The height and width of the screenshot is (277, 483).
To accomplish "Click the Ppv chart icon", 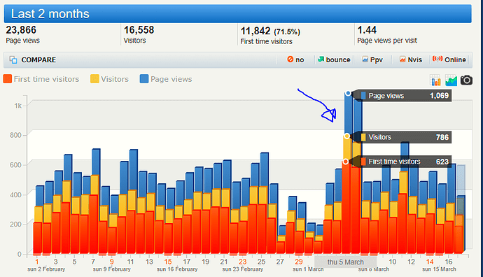I will click(365, 59).
